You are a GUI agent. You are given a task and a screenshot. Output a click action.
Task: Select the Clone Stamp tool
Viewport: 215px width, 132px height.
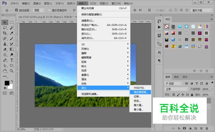pyautogui.click(x=5, y=44)
